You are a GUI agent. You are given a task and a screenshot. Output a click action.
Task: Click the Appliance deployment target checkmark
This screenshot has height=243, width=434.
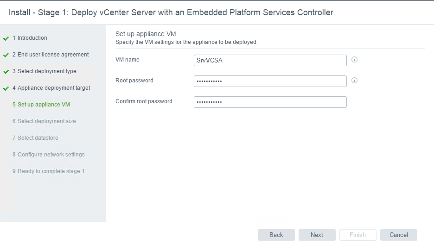click(6, 88)
